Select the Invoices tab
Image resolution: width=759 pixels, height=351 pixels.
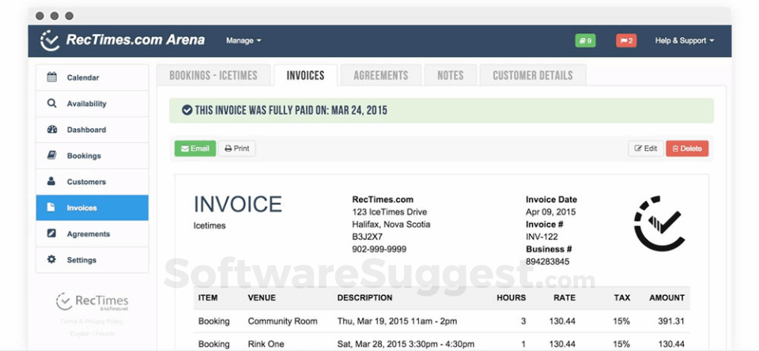point(305,75)
